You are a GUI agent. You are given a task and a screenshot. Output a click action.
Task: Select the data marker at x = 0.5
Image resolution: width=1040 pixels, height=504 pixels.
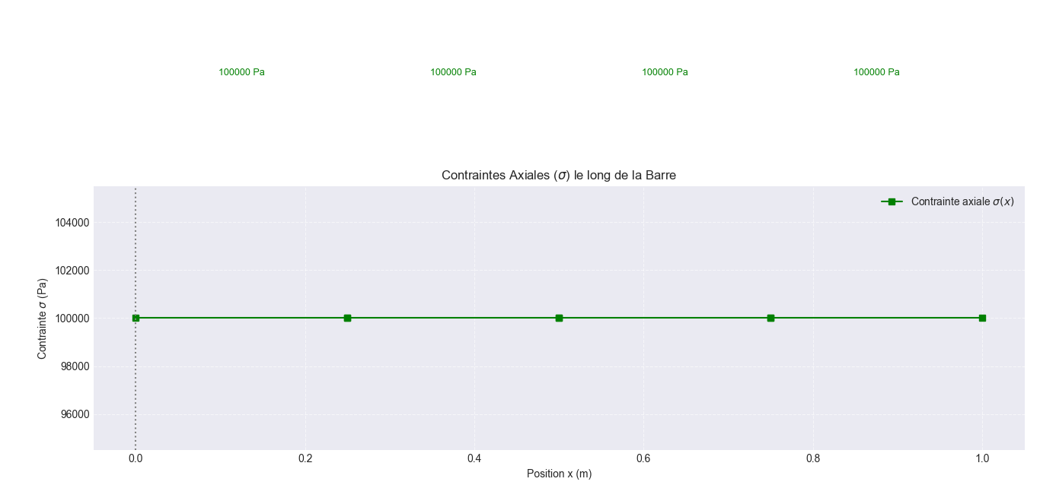559,318
